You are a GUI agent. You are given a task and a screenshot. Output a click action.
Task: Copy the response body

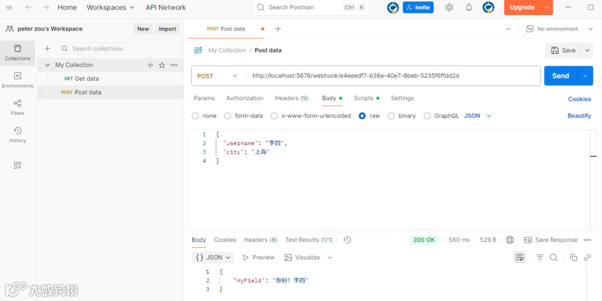tap(574, 257)
